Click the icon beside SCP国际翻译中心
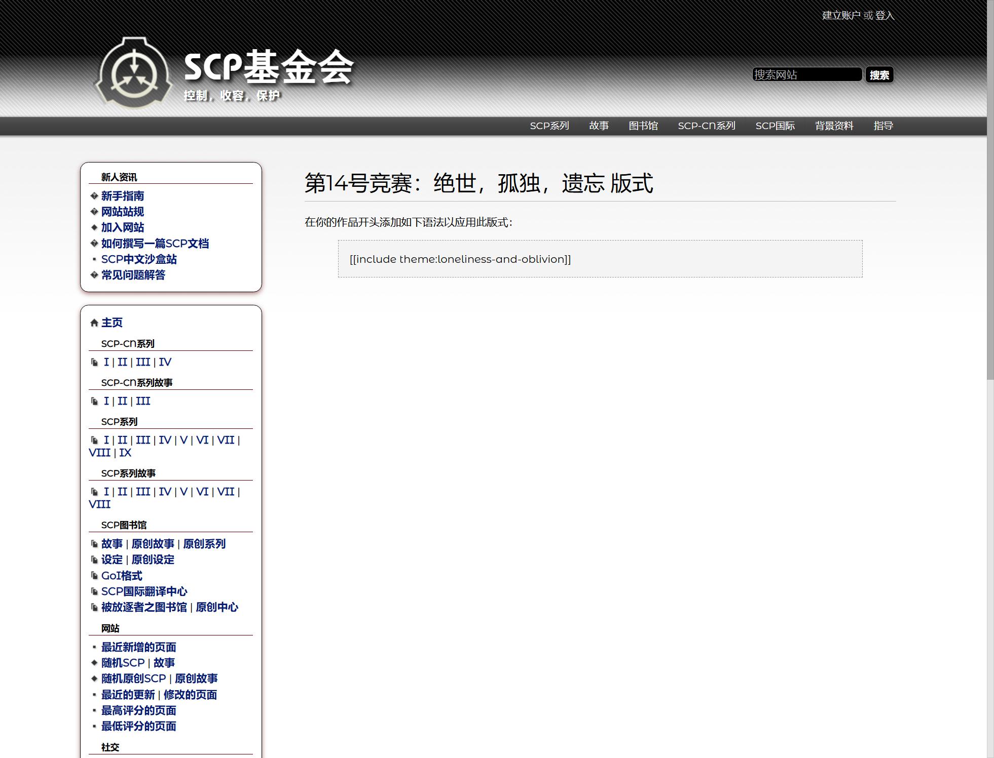Viewport: 994px width, 758px height. (x=94, y=591)
